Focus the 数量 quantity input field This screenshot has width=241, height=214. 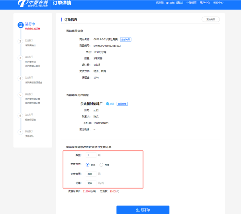click(91, 155)
